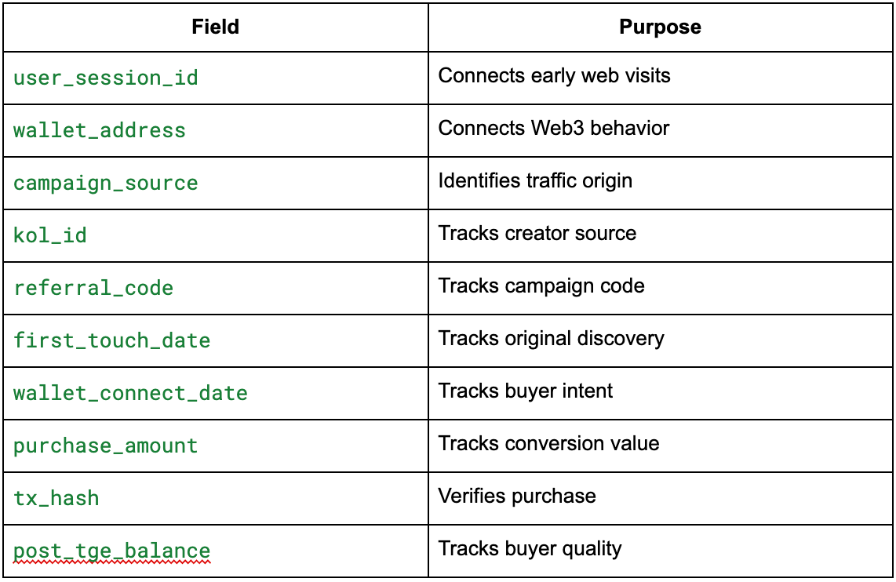The width and height of the screenshot is (896, 582).
Task: Click the underlined post_tge_balance text
Action: tap(112, 551)
